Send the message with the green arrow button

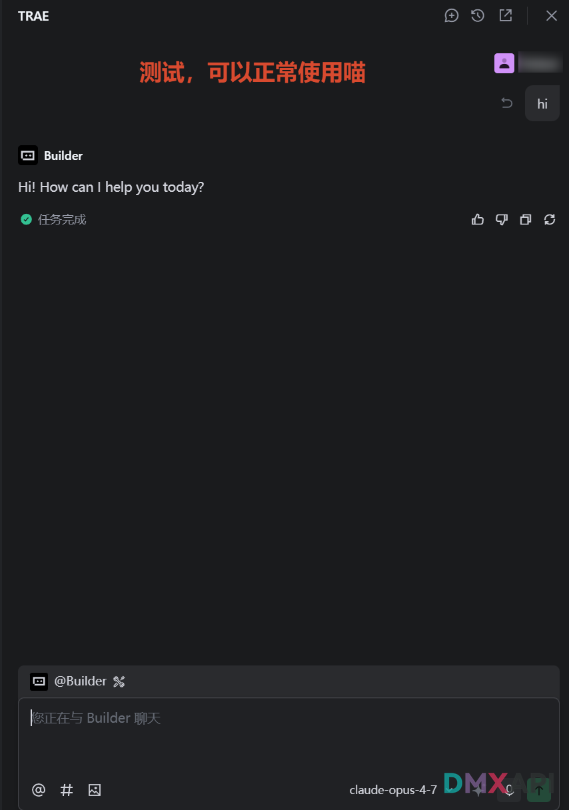tap(539, 791)
